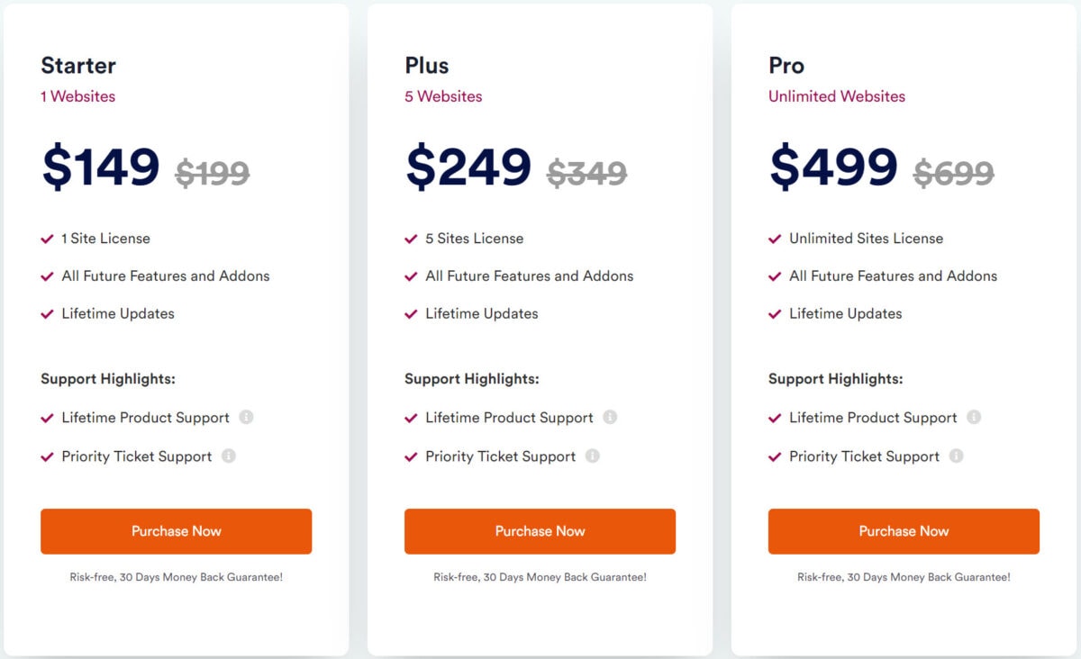Select the Pro plan heading
The width and height of the screenshot is (1081, 659).
click(x=786, y=66)
